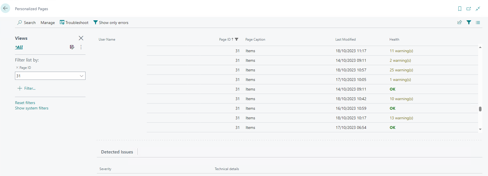Open the Manage menu
The width and height of the screenshot is (488, 176).
click(48, 23)
